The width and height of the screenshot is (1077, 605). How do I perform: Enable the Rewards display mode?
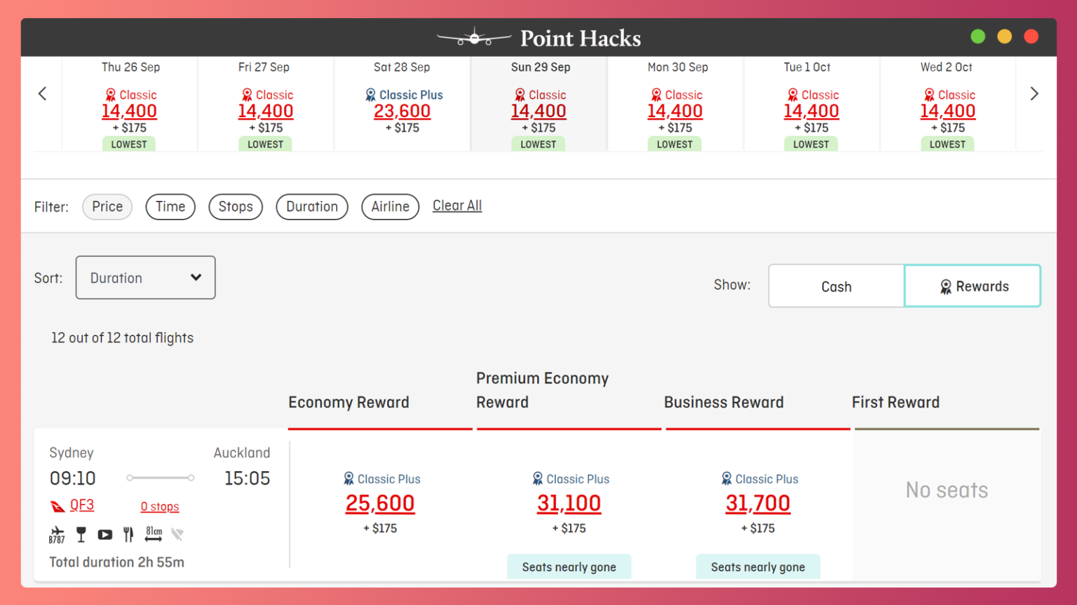click(x=973, y=286)
